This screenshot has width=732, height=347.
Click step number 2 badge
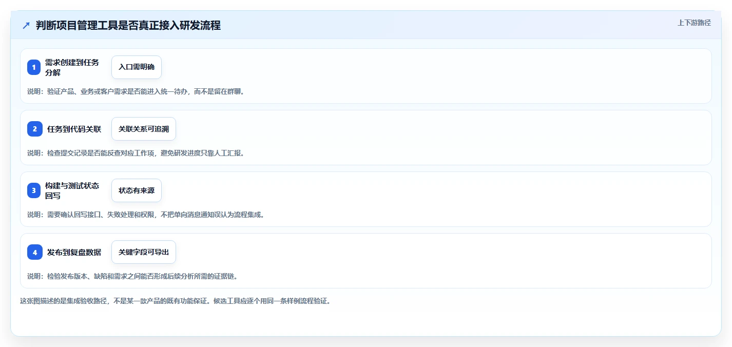(35, 129)
